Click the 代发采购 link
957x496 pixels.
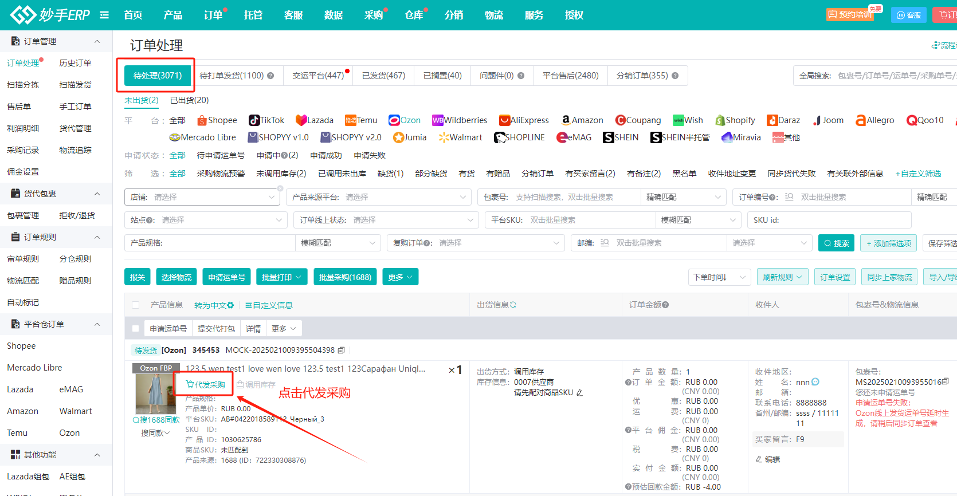point(206,385)
